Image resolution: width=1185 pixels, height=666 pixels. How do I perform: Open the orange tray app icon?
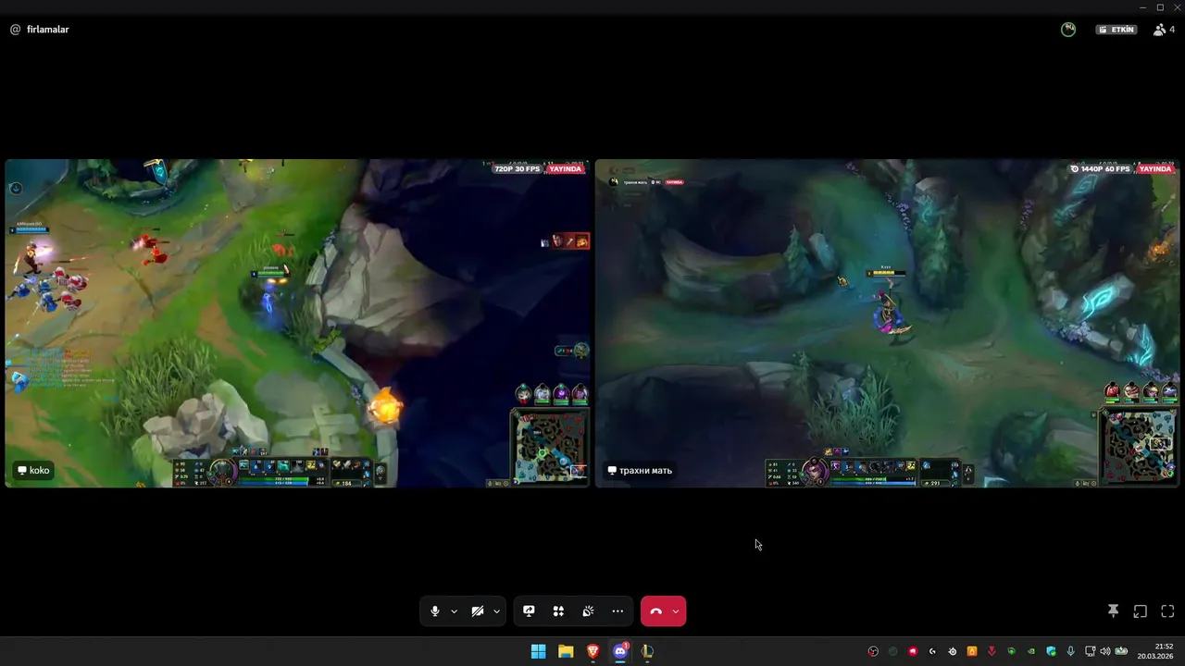pyautogui.click(x=972, y=651)
